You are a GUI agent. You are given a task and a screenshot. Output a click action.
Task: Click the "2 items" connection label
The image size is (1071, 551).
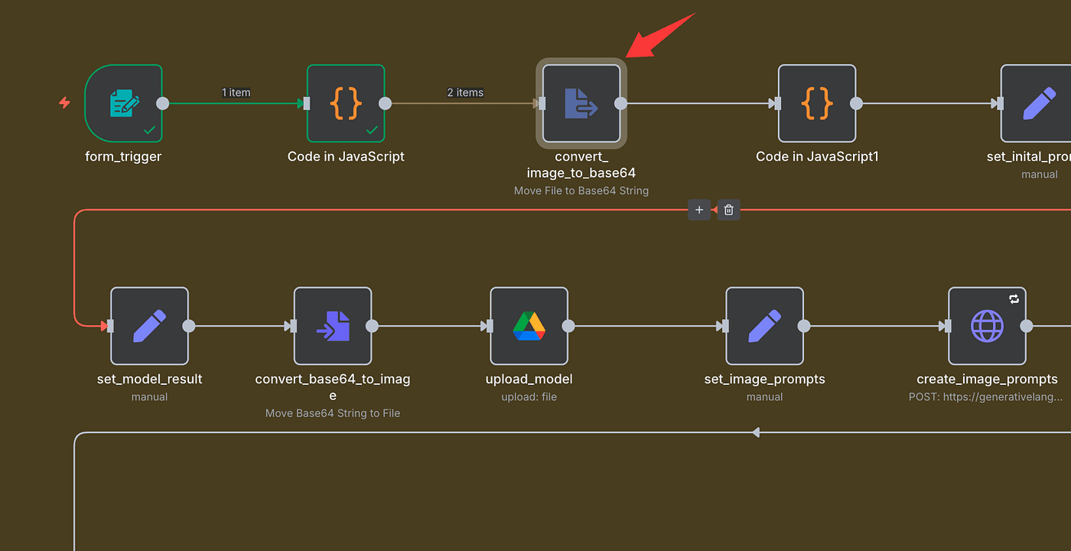pyautogui.click(x=465, y=93)
